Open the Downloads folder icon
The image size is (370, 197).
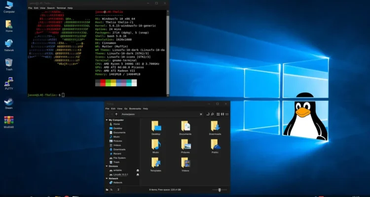coord(215,127)
